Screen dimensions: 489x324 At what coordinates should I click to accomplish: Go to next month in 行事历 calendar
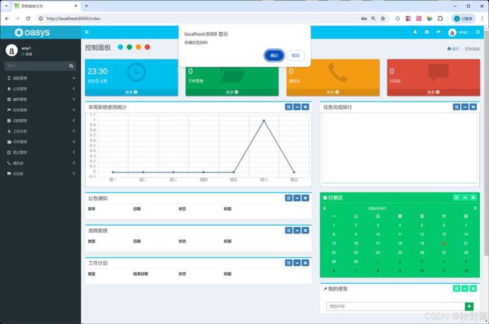point(476,208)
